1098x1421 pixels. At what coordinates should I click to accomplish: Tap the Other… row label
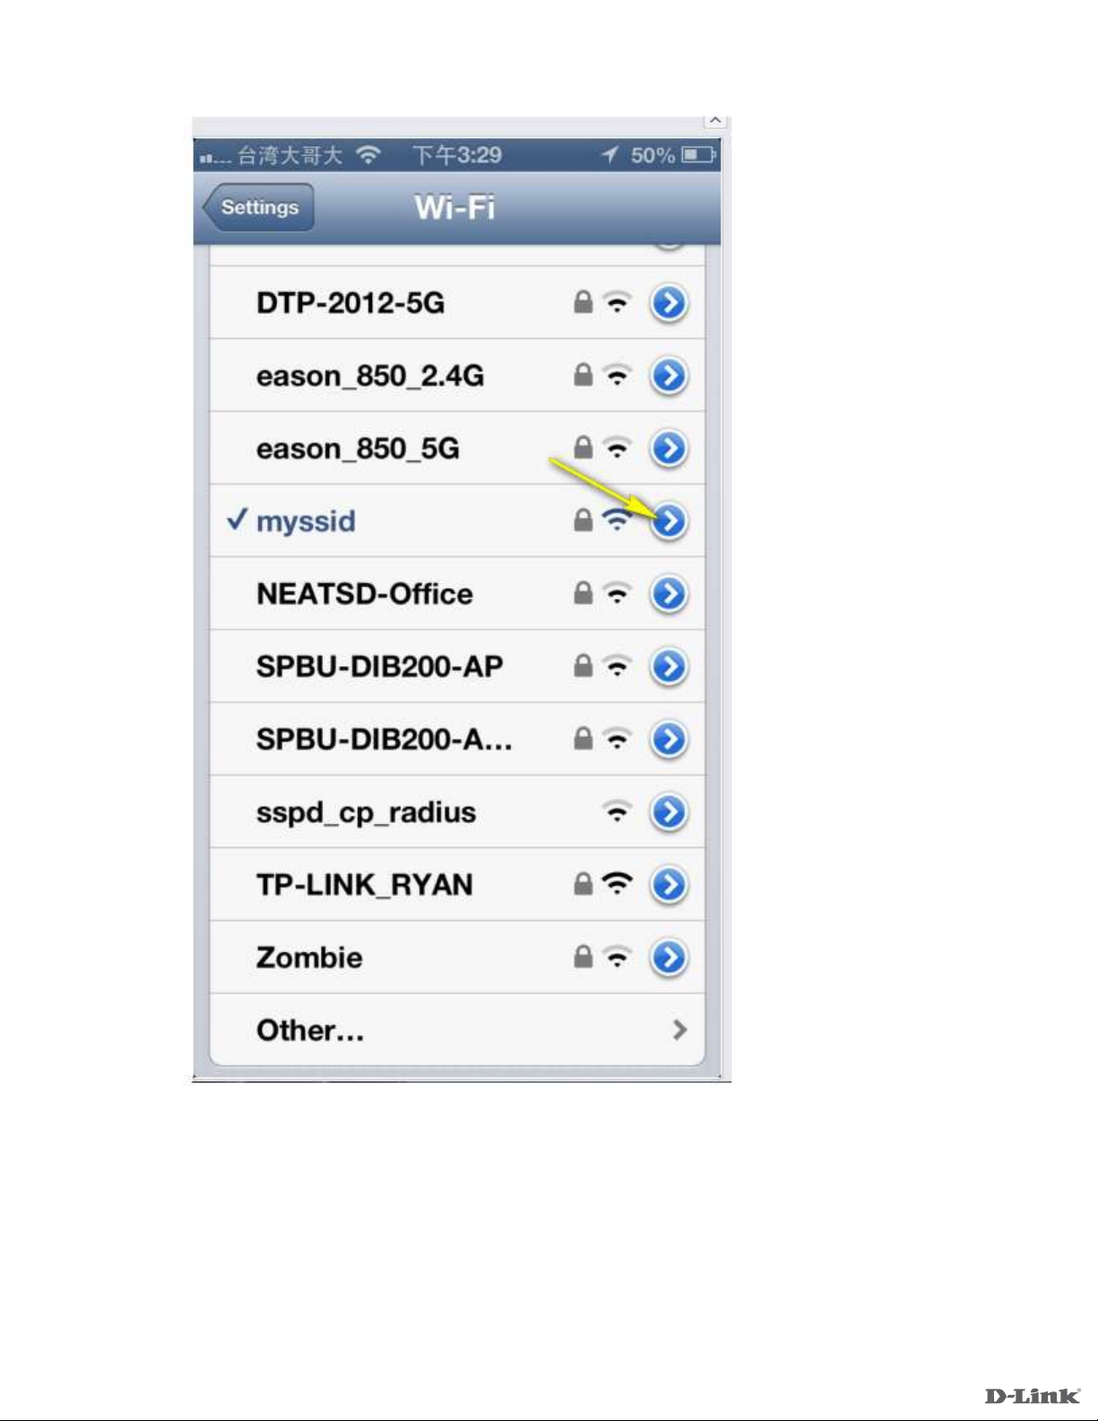point(310,1030)
